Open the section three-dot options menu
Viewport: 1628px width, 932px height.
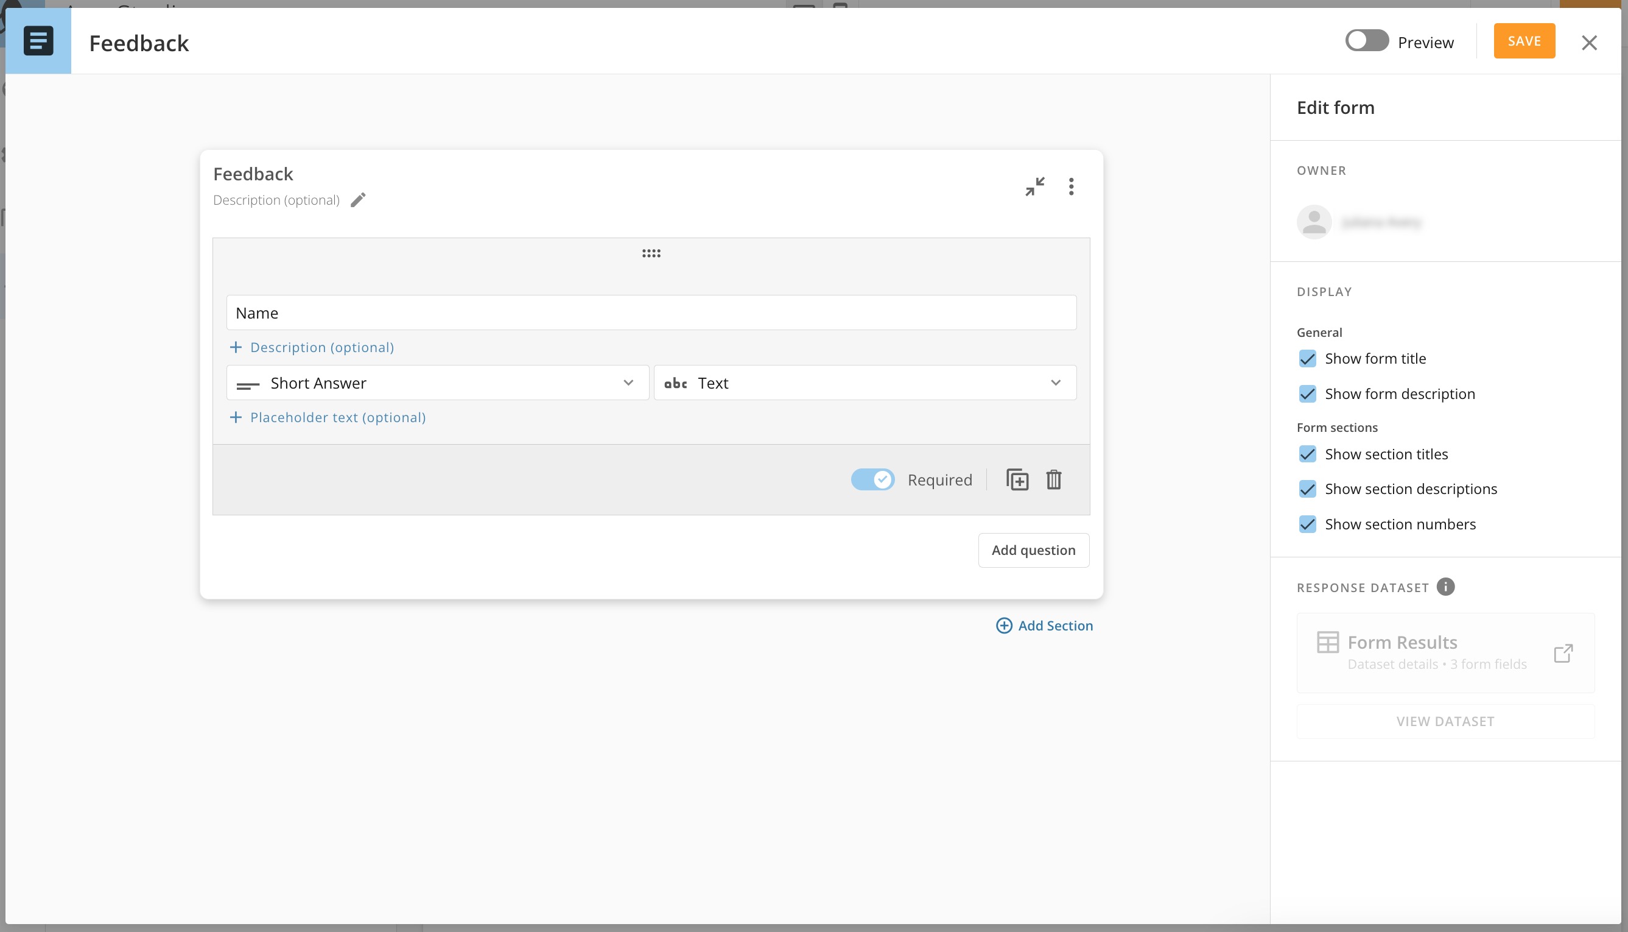pos(1071,186)
